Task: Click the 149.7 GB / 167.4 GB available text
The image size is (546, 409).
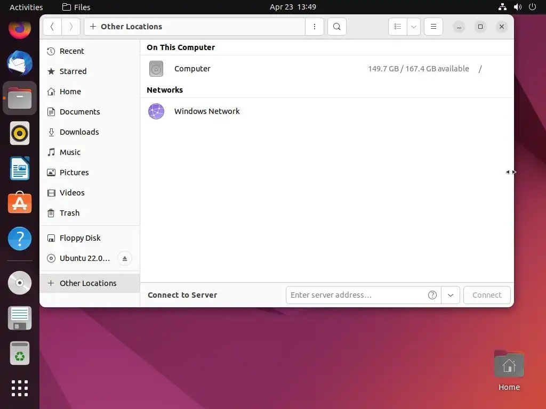Action: [418, 69]
